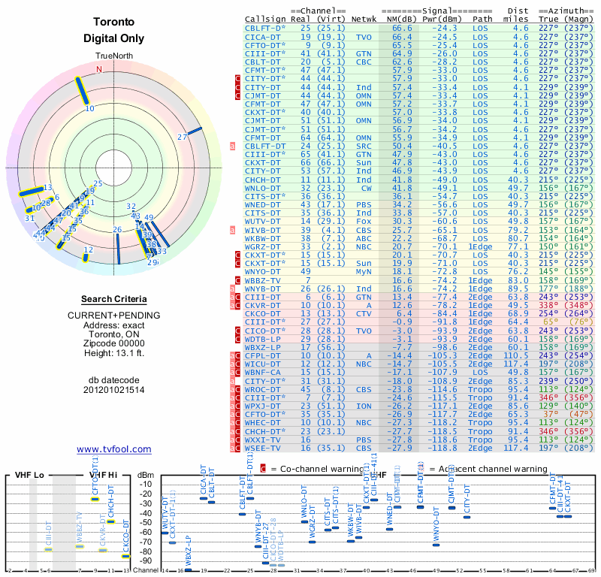Open the www.tvfool.com link
Image resolution: width=601 pixels, height=577 pixels.
(x=114, y=449)
